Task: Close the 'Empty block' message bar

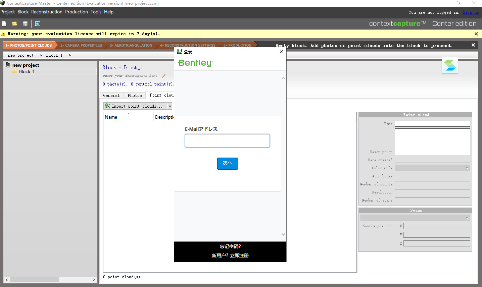Action: coord(473,45)
